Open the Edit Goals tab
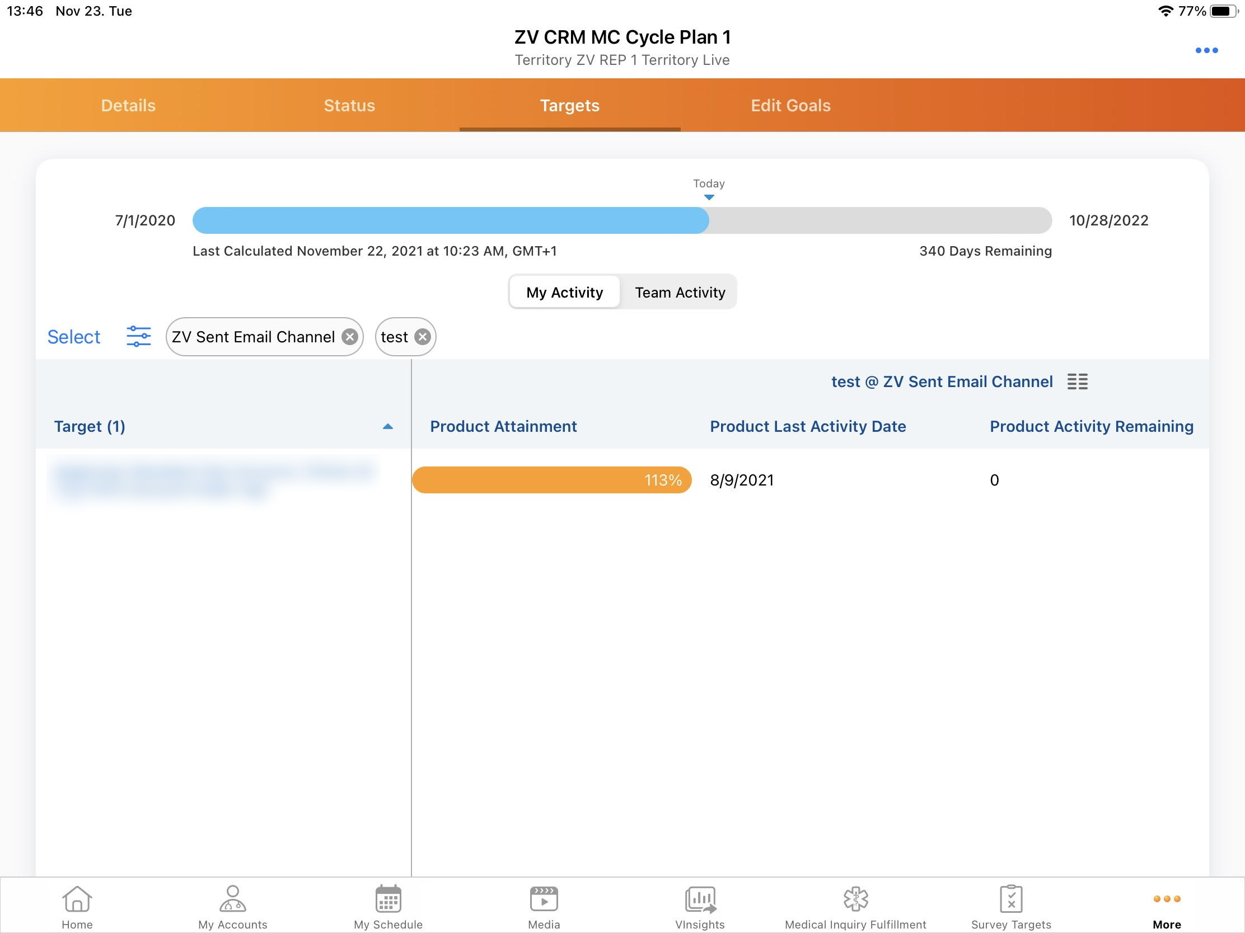1245x933 pixels. (790, 105)
